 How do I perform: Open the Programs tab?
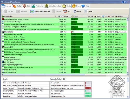coord(6,6)
